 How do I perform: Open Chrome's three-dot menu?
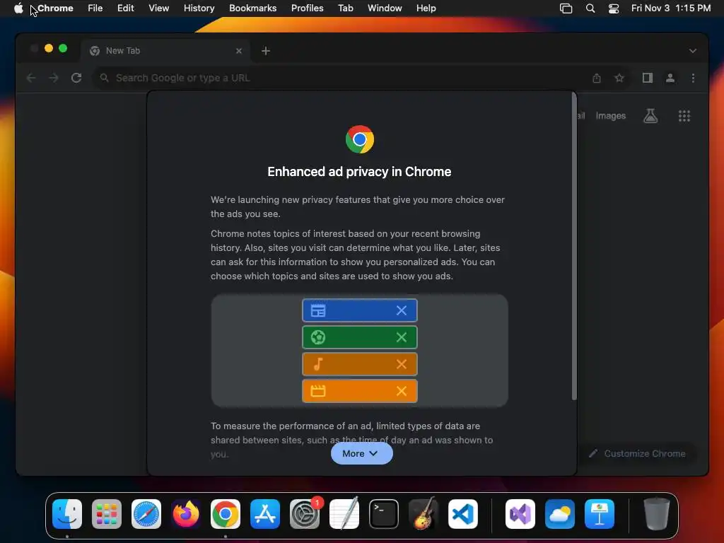(693, 78)
